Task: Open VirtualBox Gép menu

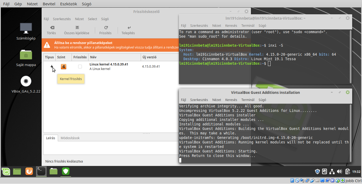Action: [18, 4]
